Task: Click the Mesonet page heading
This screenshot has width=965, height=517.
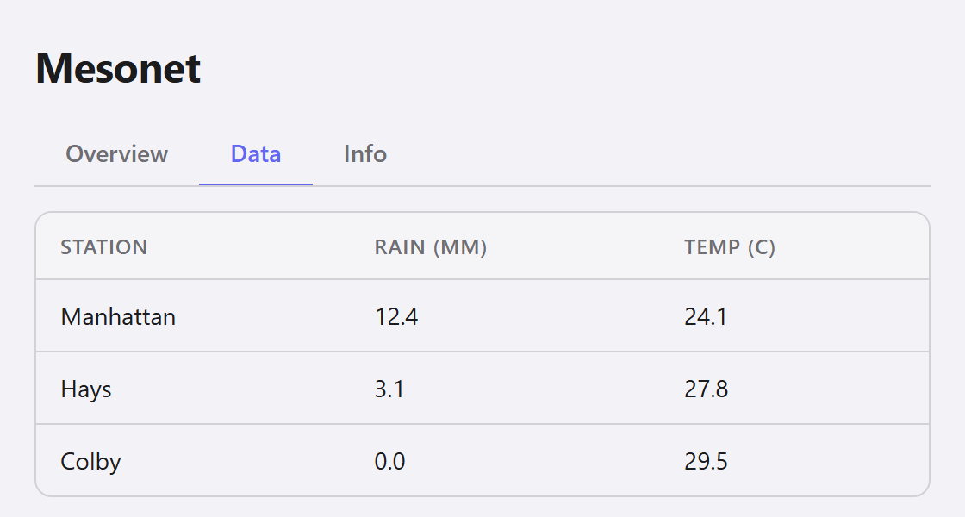Action: tap(118, 68)
